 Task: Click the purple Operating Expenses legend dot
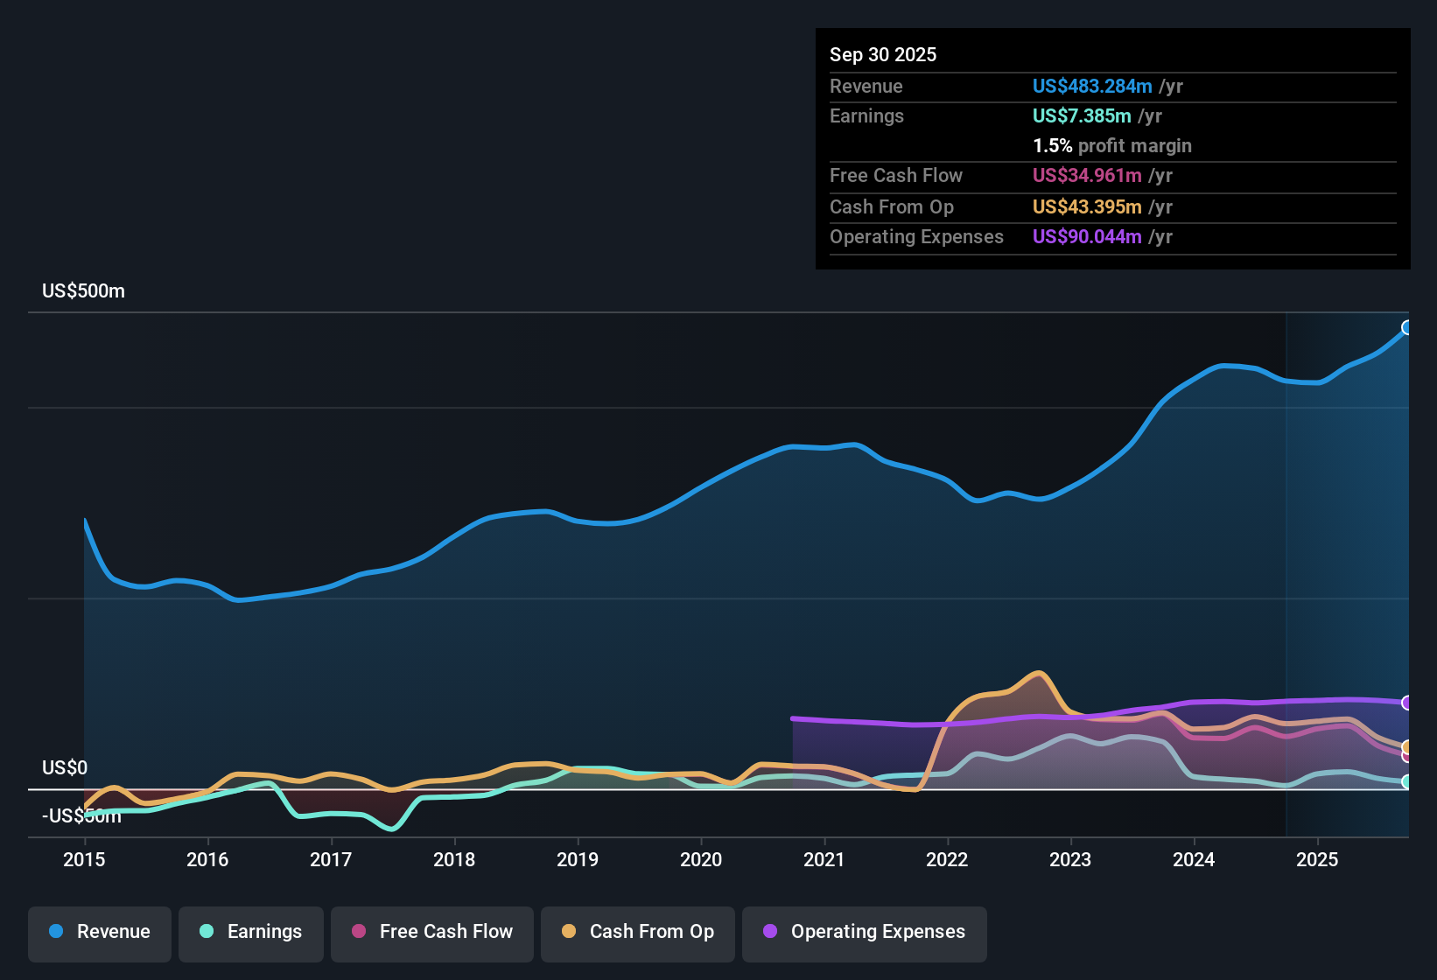(770, 932)
